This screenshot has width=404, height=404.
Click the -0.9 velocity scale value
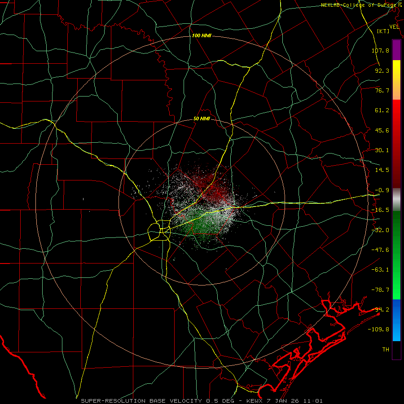[x=382, y=190]
